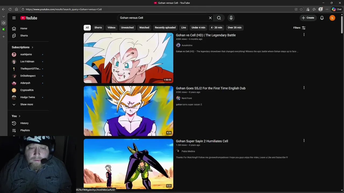Click title 'Gohan vs Cell (HD) | The Legendary Battle'
This screenshot has width=344, height=193.
point(206,35)
